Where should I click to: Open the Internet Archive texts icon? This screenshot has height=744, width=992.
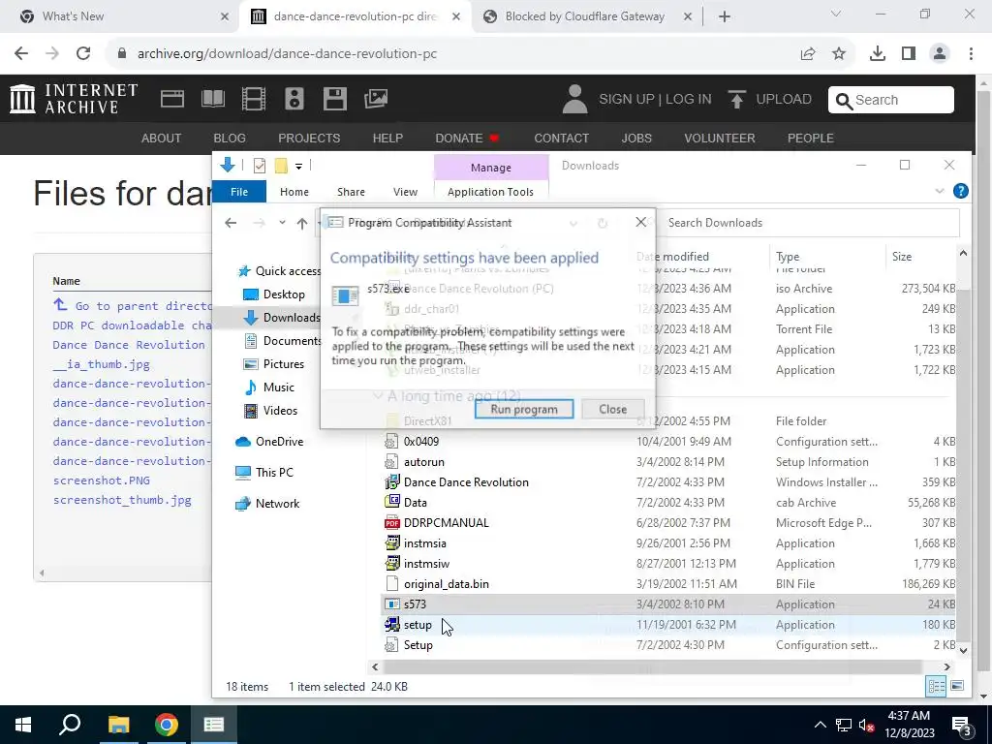(212, 99)
